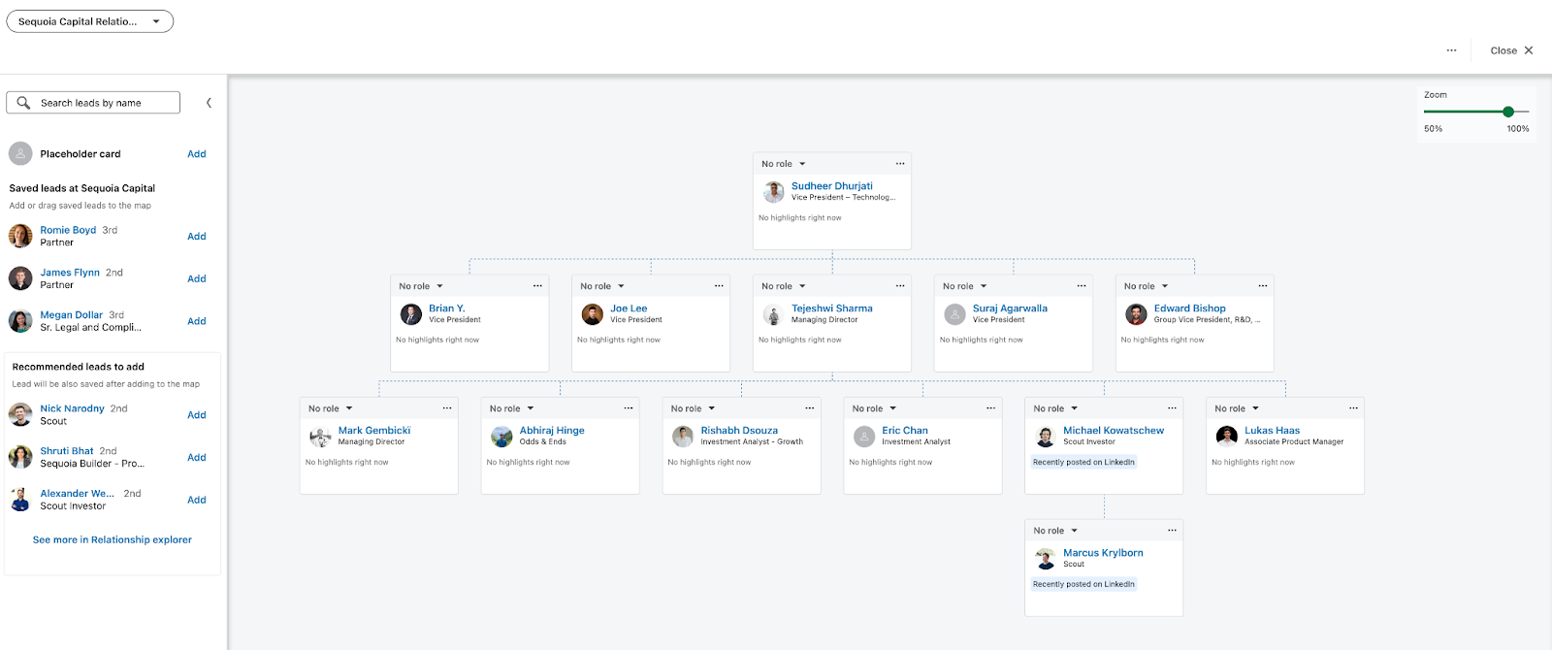Click the search magnifier icon
The height and width of the screenshot is (650, 1552).
[x=23, y=103]
